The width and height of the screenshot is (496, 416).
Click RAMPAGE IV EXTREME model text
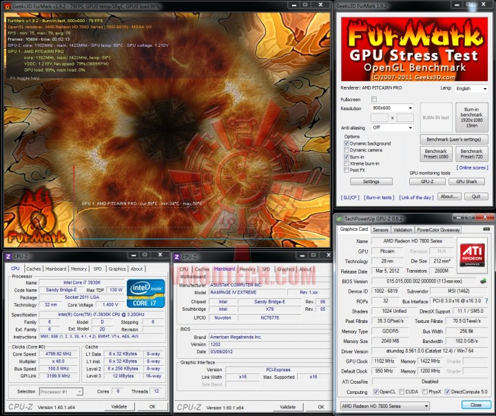click(234, 292)
